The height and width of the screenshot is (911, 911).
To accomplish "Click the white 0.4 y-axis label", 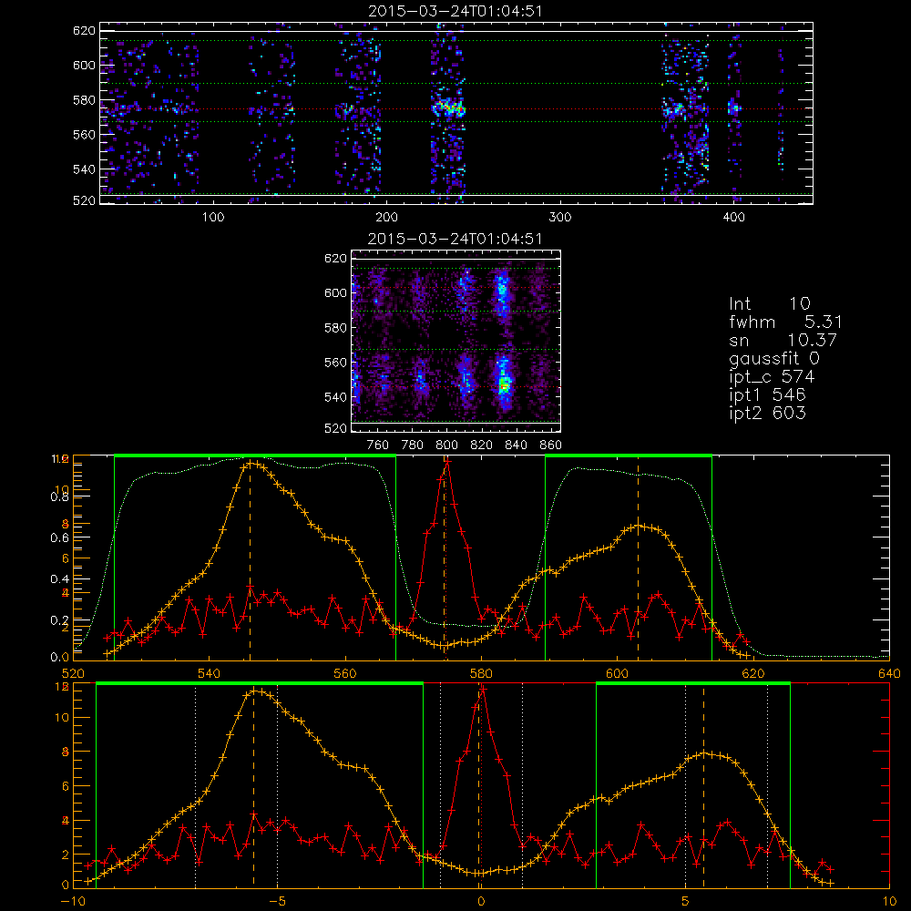I will point(60,579).
